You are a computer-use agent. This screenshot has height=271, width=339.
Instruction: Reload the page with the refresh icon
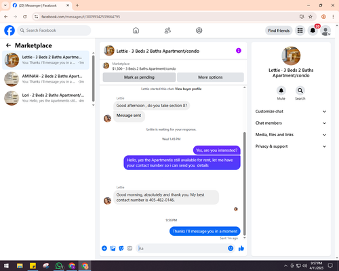25,17
